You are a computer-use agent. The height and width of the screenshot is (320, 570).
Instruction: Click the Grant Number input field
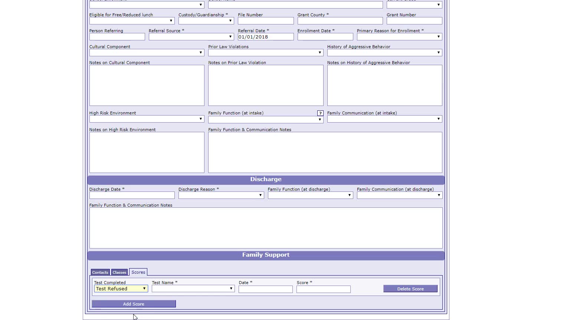pos(414,21)
